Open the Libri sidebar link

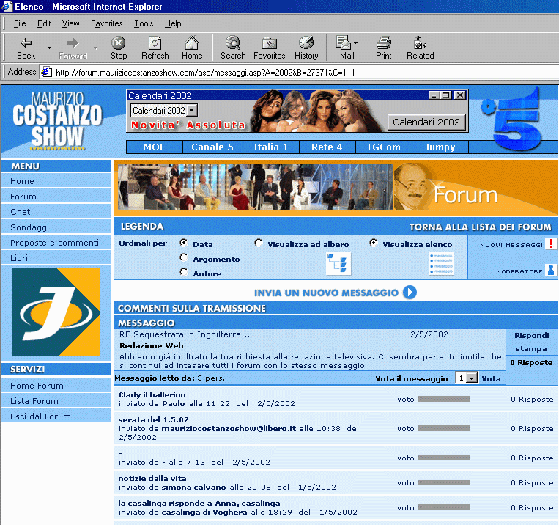pyautogui.click(x=19, y=258)
